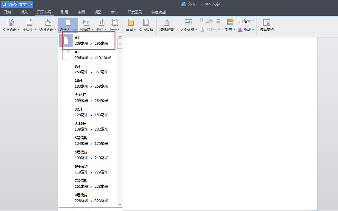The image size is (338, 211).
Task: Switch to the 引用 tab
Action: tap(64, 12)
